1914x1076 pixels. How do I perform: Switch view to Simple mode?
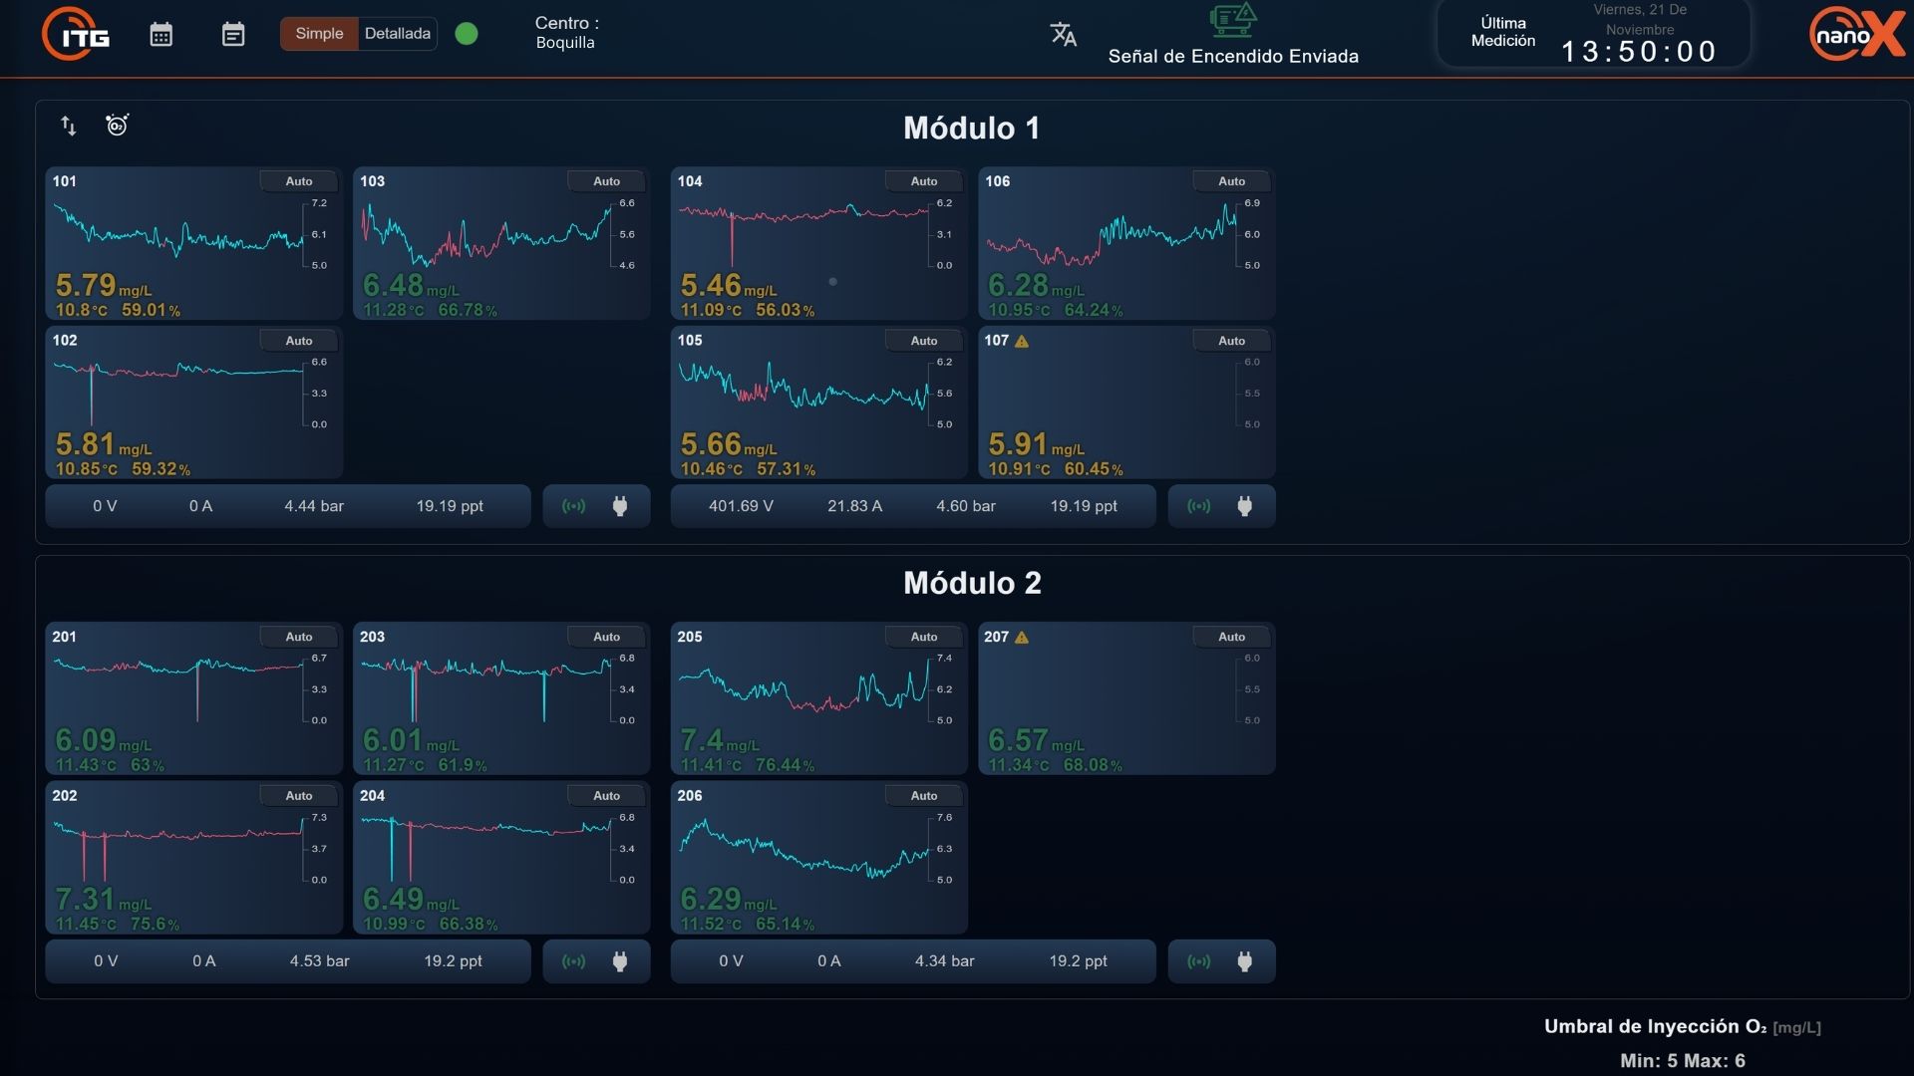(x=319, y=34)
